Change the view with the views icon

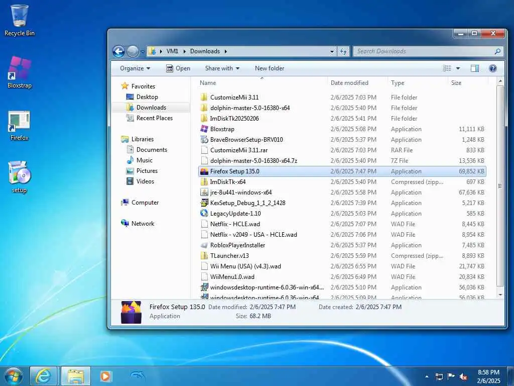(x=447, y=68)
